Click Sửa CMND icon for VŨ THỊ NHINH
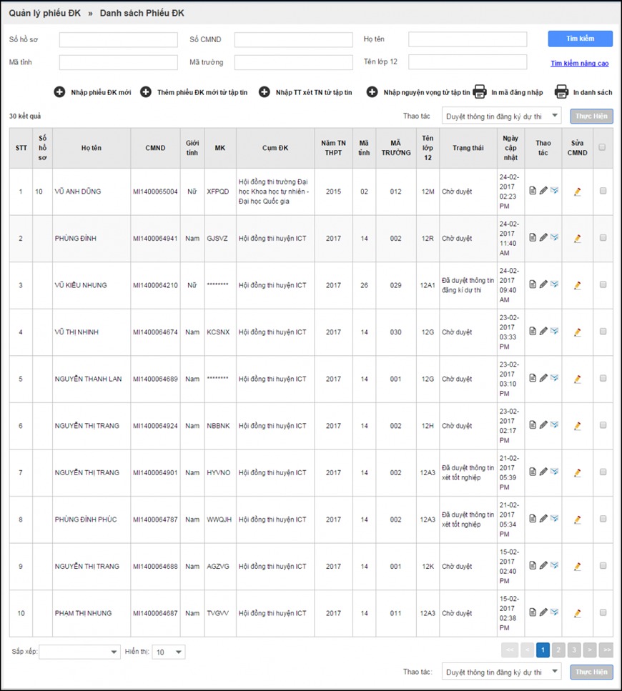Viewport: 622px width, 691px height. (x=578, y=332)
